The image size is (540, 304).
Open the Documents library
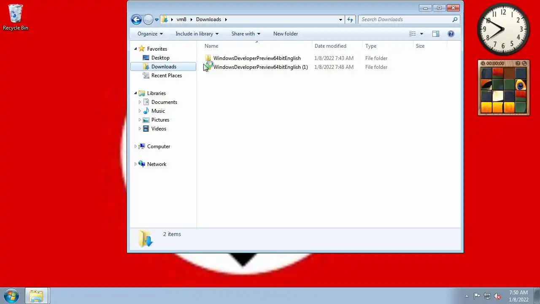[164, 102]
